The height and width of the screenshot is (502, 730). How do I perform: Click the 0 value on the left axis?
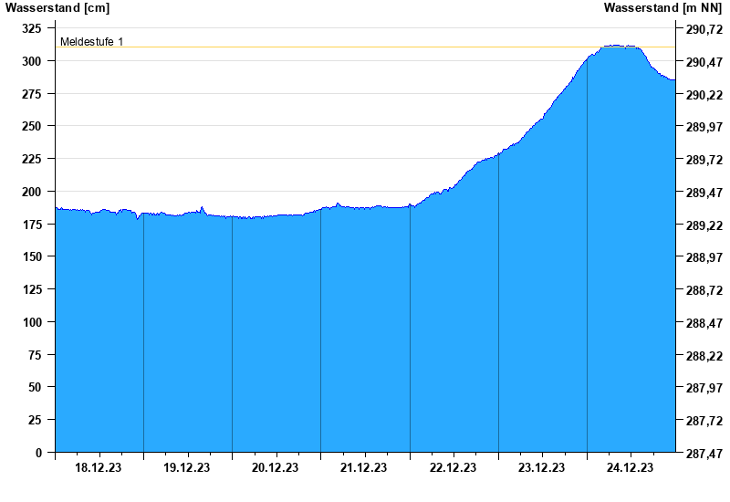tap(38, 453)
